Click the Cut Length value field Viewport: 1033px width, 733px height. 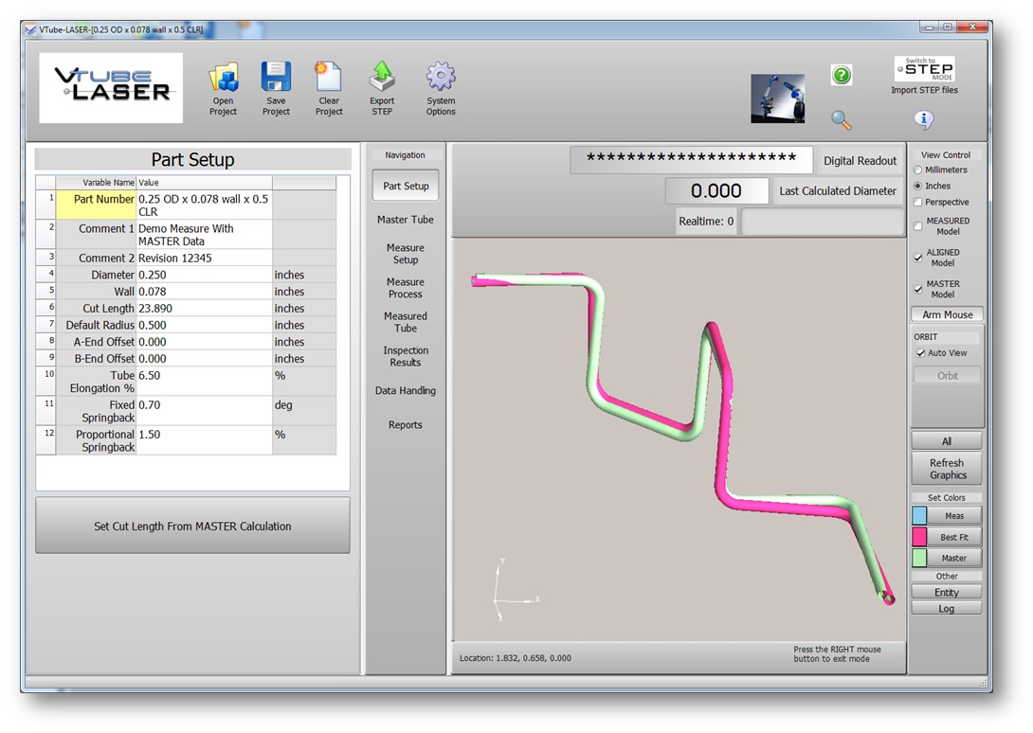click(204, 309)
